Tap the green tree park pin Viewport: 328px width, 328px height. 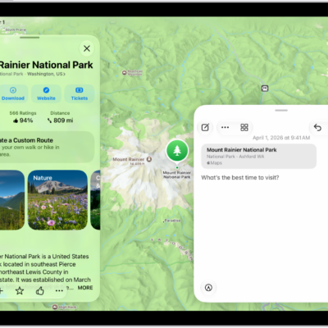[177, 150]
